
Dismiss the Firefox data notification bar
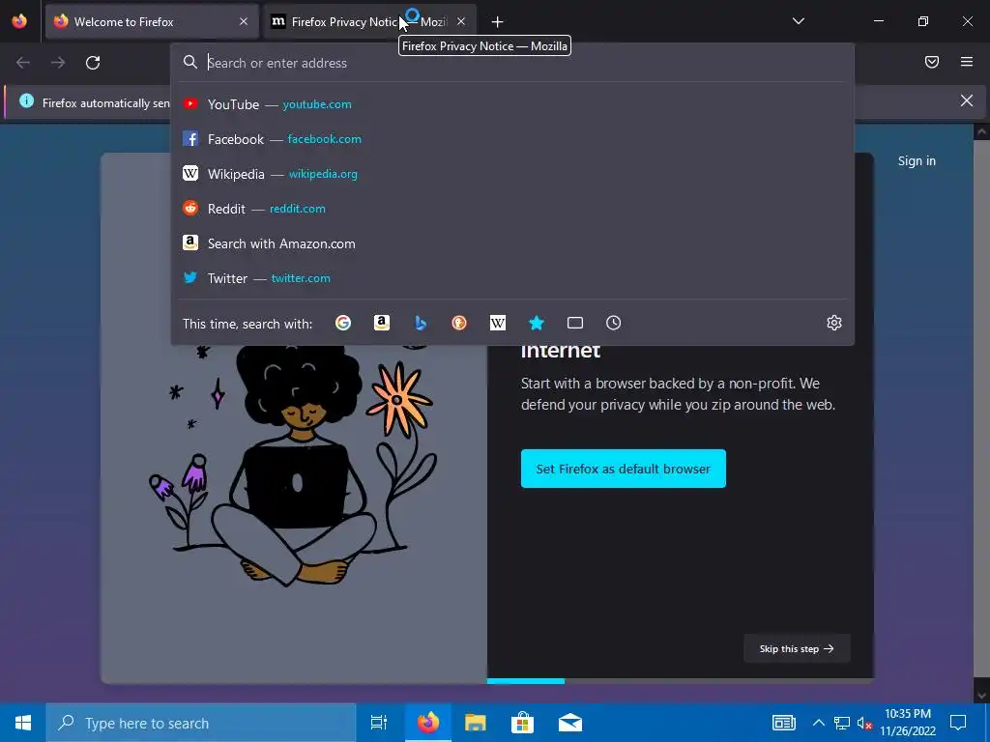pos(967,100)
